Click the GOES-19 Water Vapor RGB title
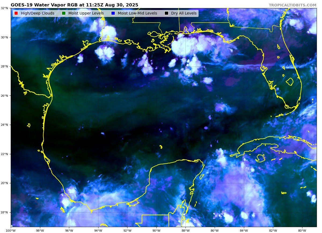Viewport: 322px width, 233px height. click(74, 5)
